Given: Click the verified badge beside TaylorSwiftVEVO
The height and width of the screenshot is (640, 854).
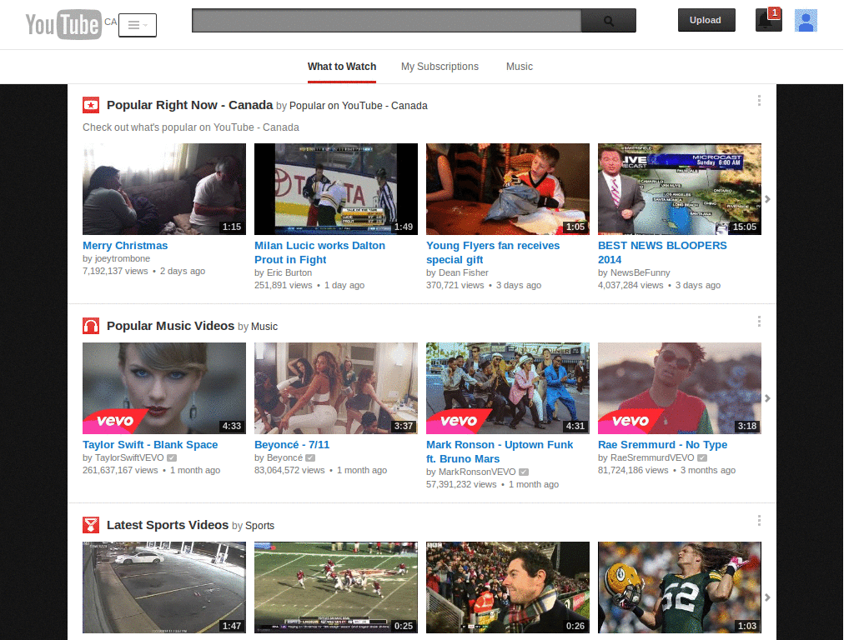Looking at the screenshot, I should (x=172, y=458).
